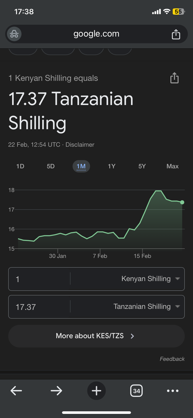
Task: Go forward to next page
Action: (56, 391)
